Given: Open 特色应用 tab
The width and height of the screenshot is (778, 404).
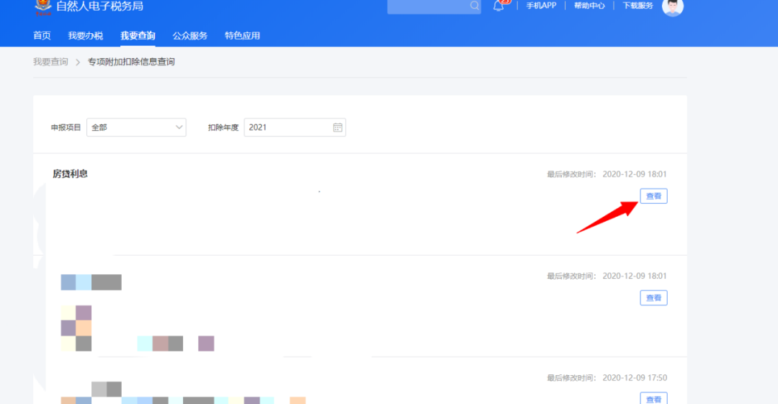Looking at the screenshot, I should (242, 36).
